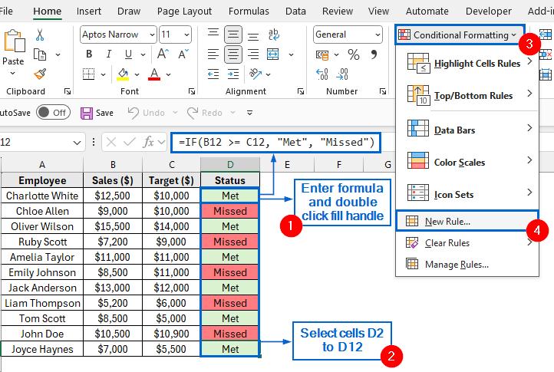
Task: Click the Cut scissors icon
Action: point(40,35)
